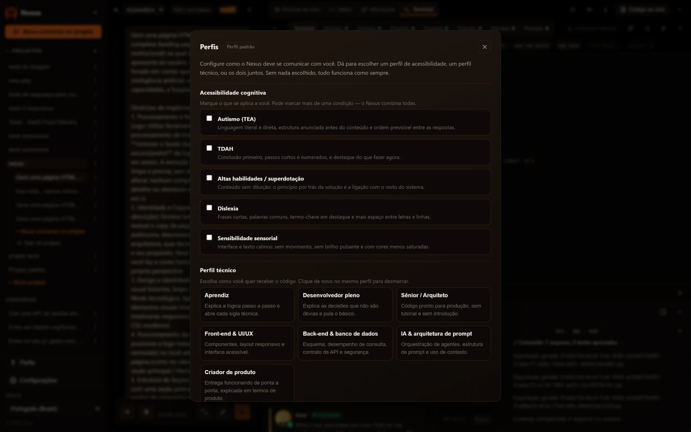Toggle the Dislexia checkbox
This screenshot has height=432, width=691.
[209, 208]
